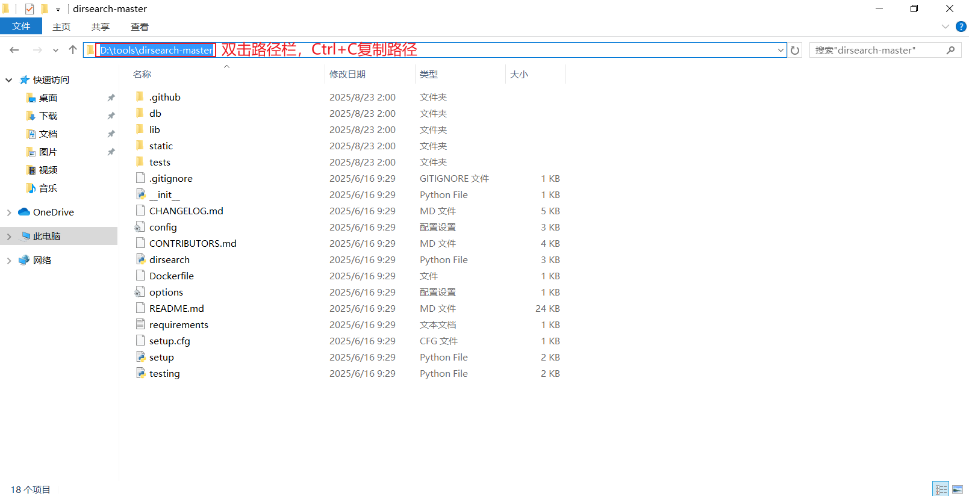Switch to large icons view layout
The width and height of the screenshot is (969, 496).
point(958,489)
